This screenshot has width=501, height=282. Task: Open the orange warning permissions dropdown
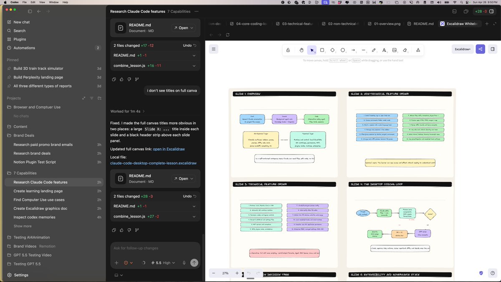coord(128,263)
